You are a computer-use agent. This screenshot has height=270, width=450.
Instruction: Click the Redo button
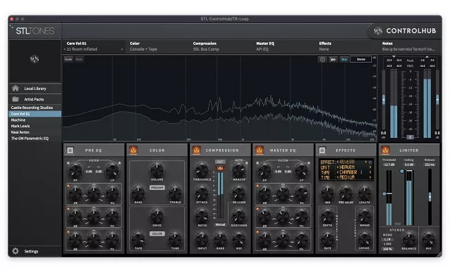(79, 59)
